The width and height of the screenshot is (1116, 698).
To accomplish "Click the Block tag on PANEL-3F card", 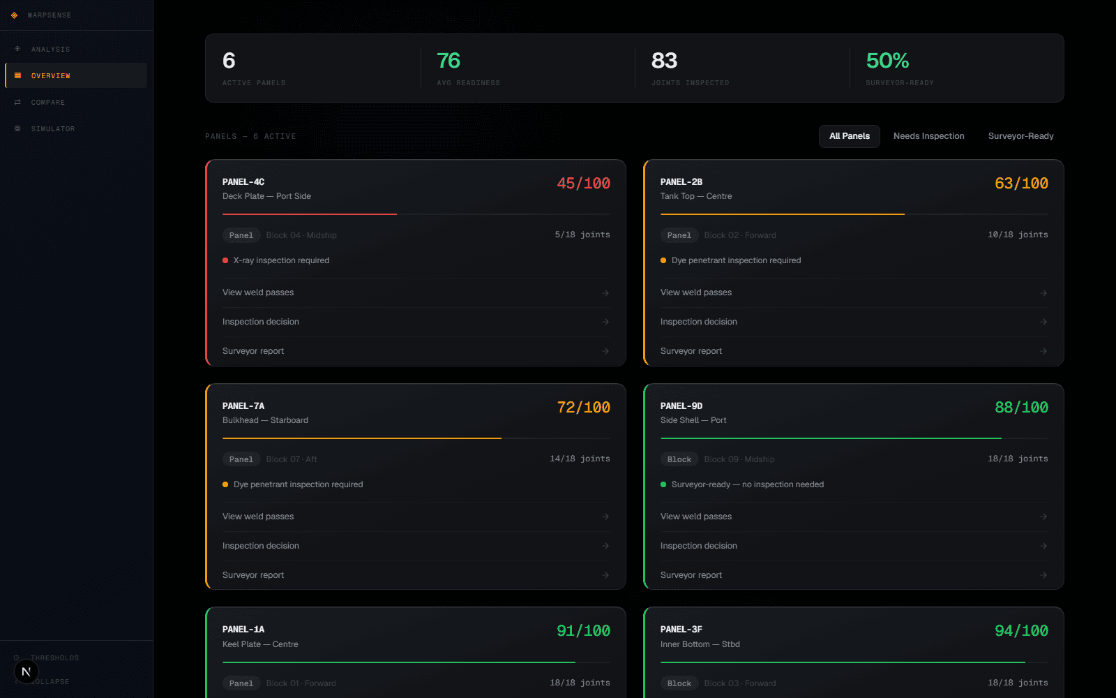I will click(x=679, y=683).
